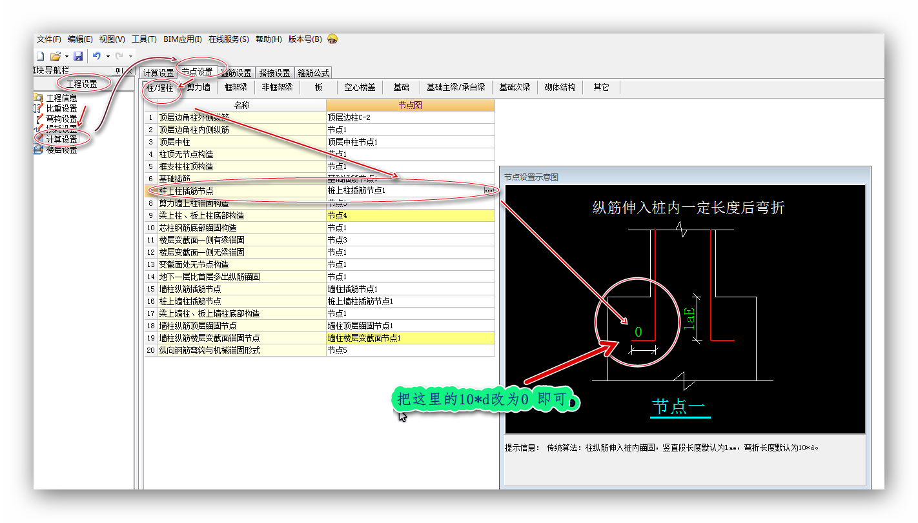The width and height of the screenshot is (918, 523).
Task: Select 楼层设置 label in navigation tree
Action: coord(62,150)
